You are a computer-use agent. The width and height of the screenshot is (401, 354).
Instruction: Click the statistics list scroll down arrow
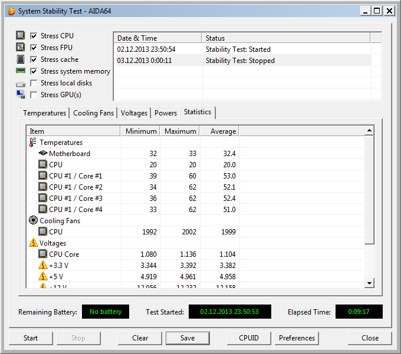point(369,283)
